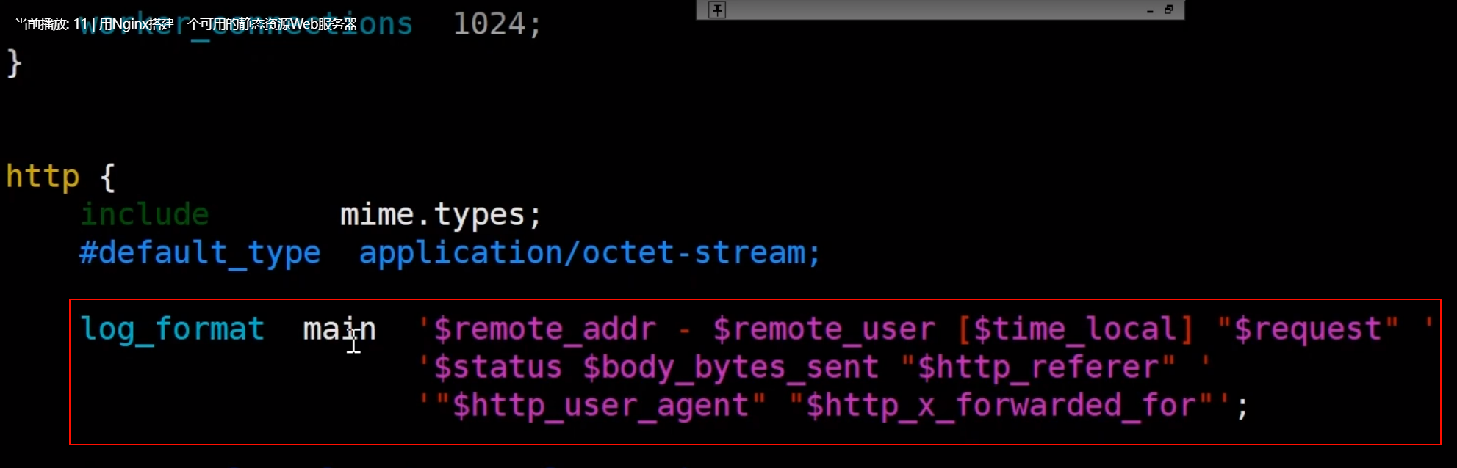Pin the floating connection bar

(717, 10)
